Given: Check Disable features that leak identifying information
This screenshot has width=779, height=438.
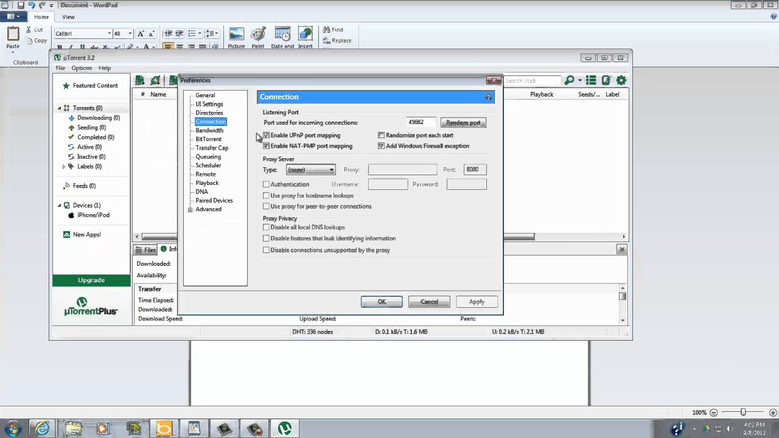Looking at the screenshot, I should [267, 238].
